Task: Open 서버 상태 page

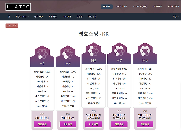Action: pos(67,17)
